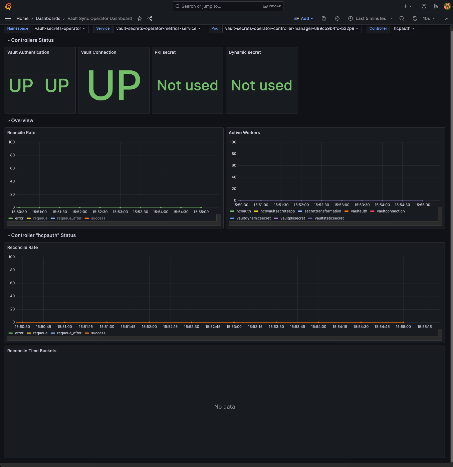Open the news RSS feed icon

436,6
